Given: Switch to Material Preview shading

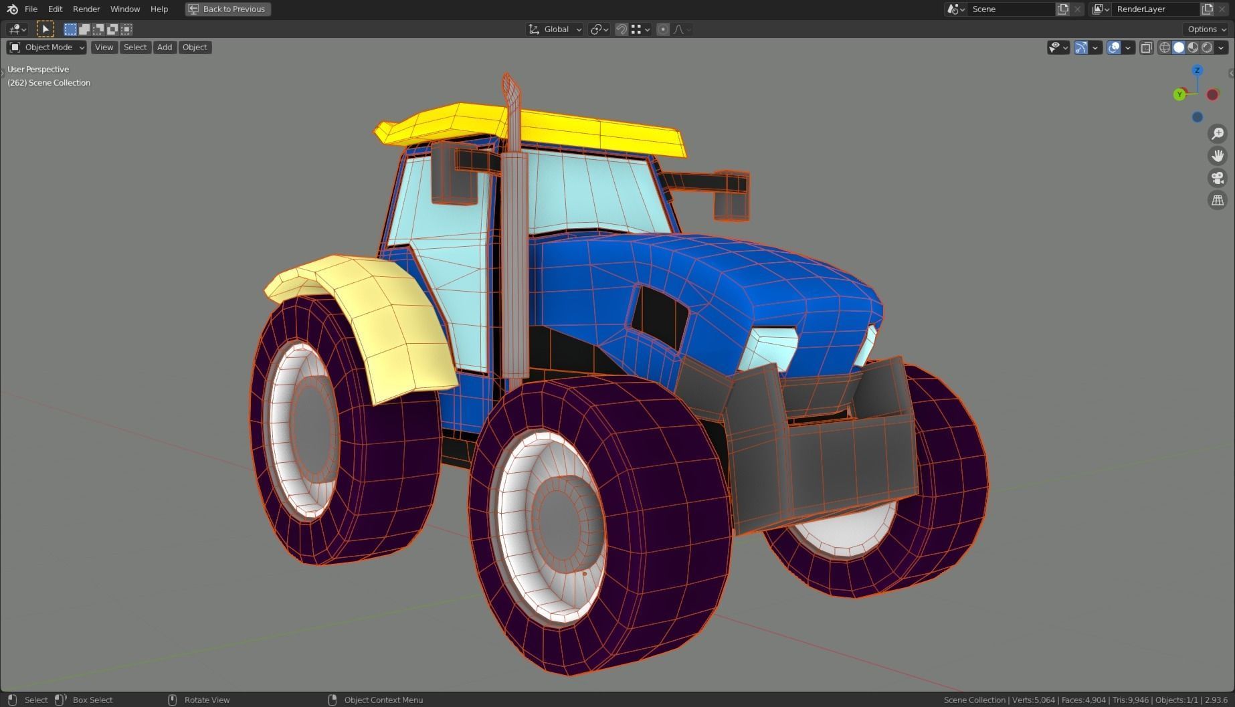Looking at the screenshot, I should pos(1193,47).
